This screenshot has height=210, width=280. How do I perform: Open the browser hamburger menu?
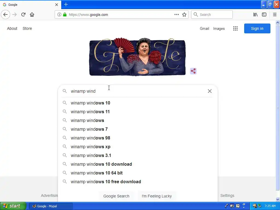[275, 15]
